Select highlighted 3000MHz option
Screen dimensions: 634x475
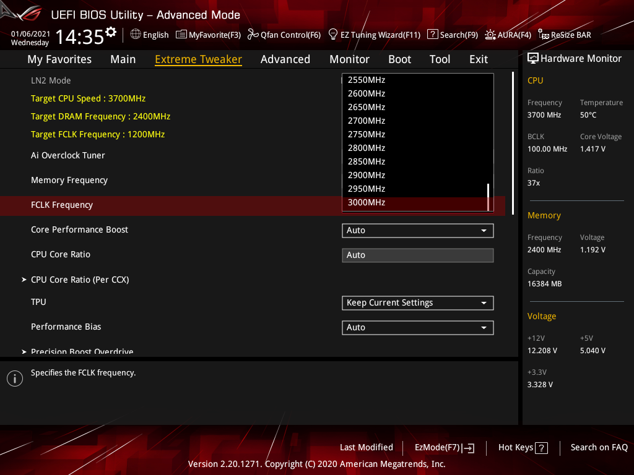coord(415,203)
